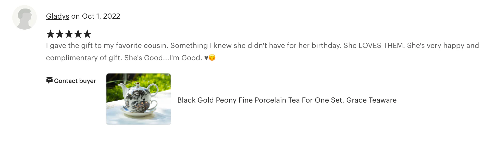Screen dimensions: 494x149
Task: Click the black heart symbol in review
Action: (206, 58)
